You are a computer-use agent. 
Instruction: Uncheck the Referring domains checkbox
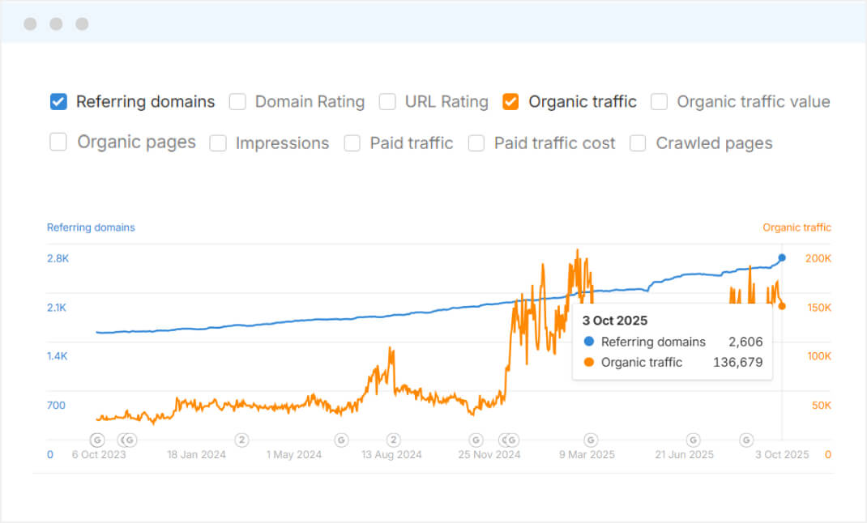pos(58,101)
